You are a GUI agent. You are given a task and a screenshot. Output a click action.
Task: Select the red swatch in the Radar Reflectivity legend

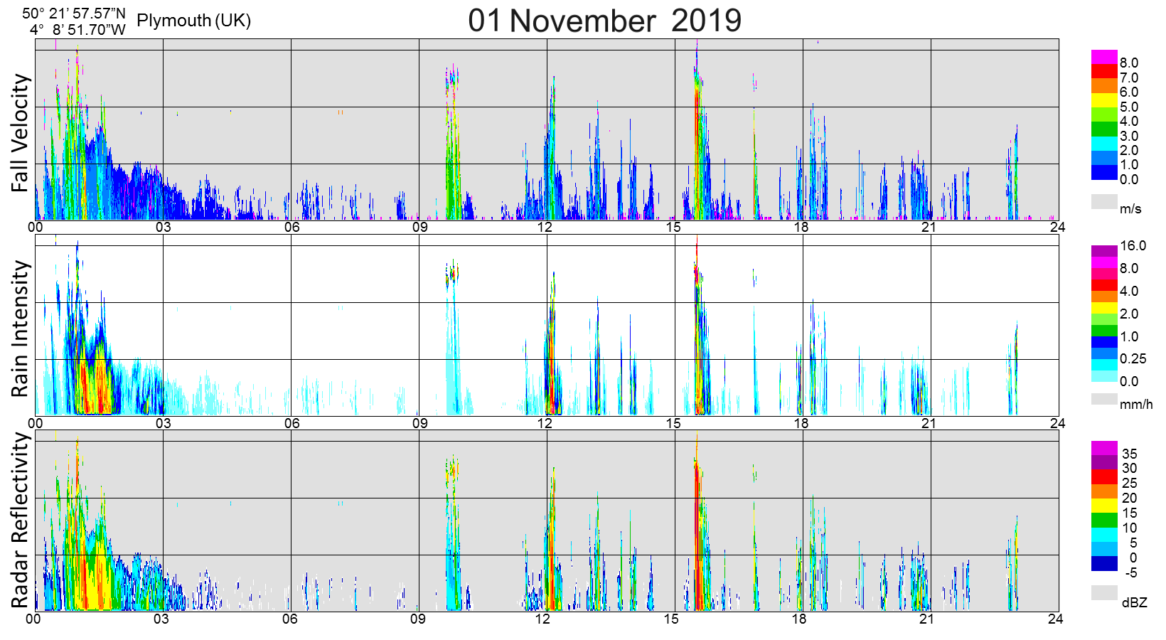click(x=1104, y=477)
